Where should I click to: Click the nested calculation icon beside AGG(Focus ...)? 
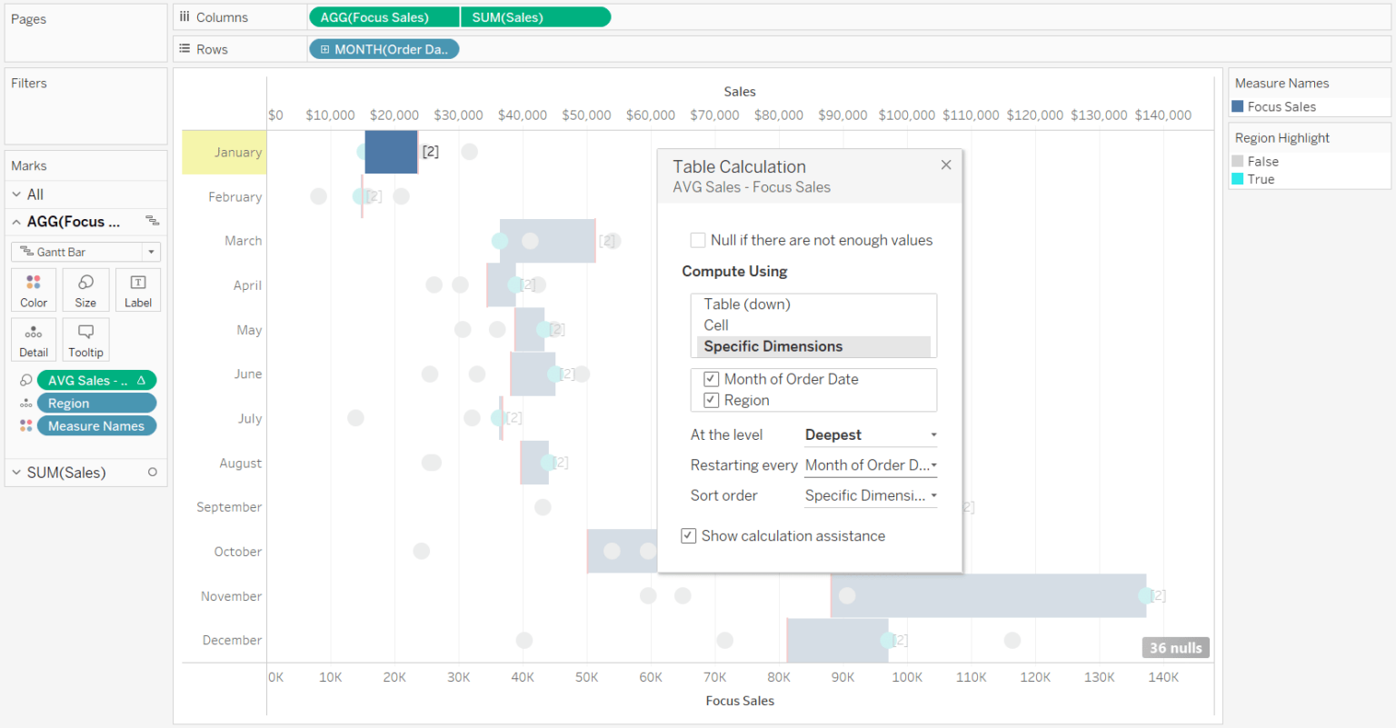(152, 221)
